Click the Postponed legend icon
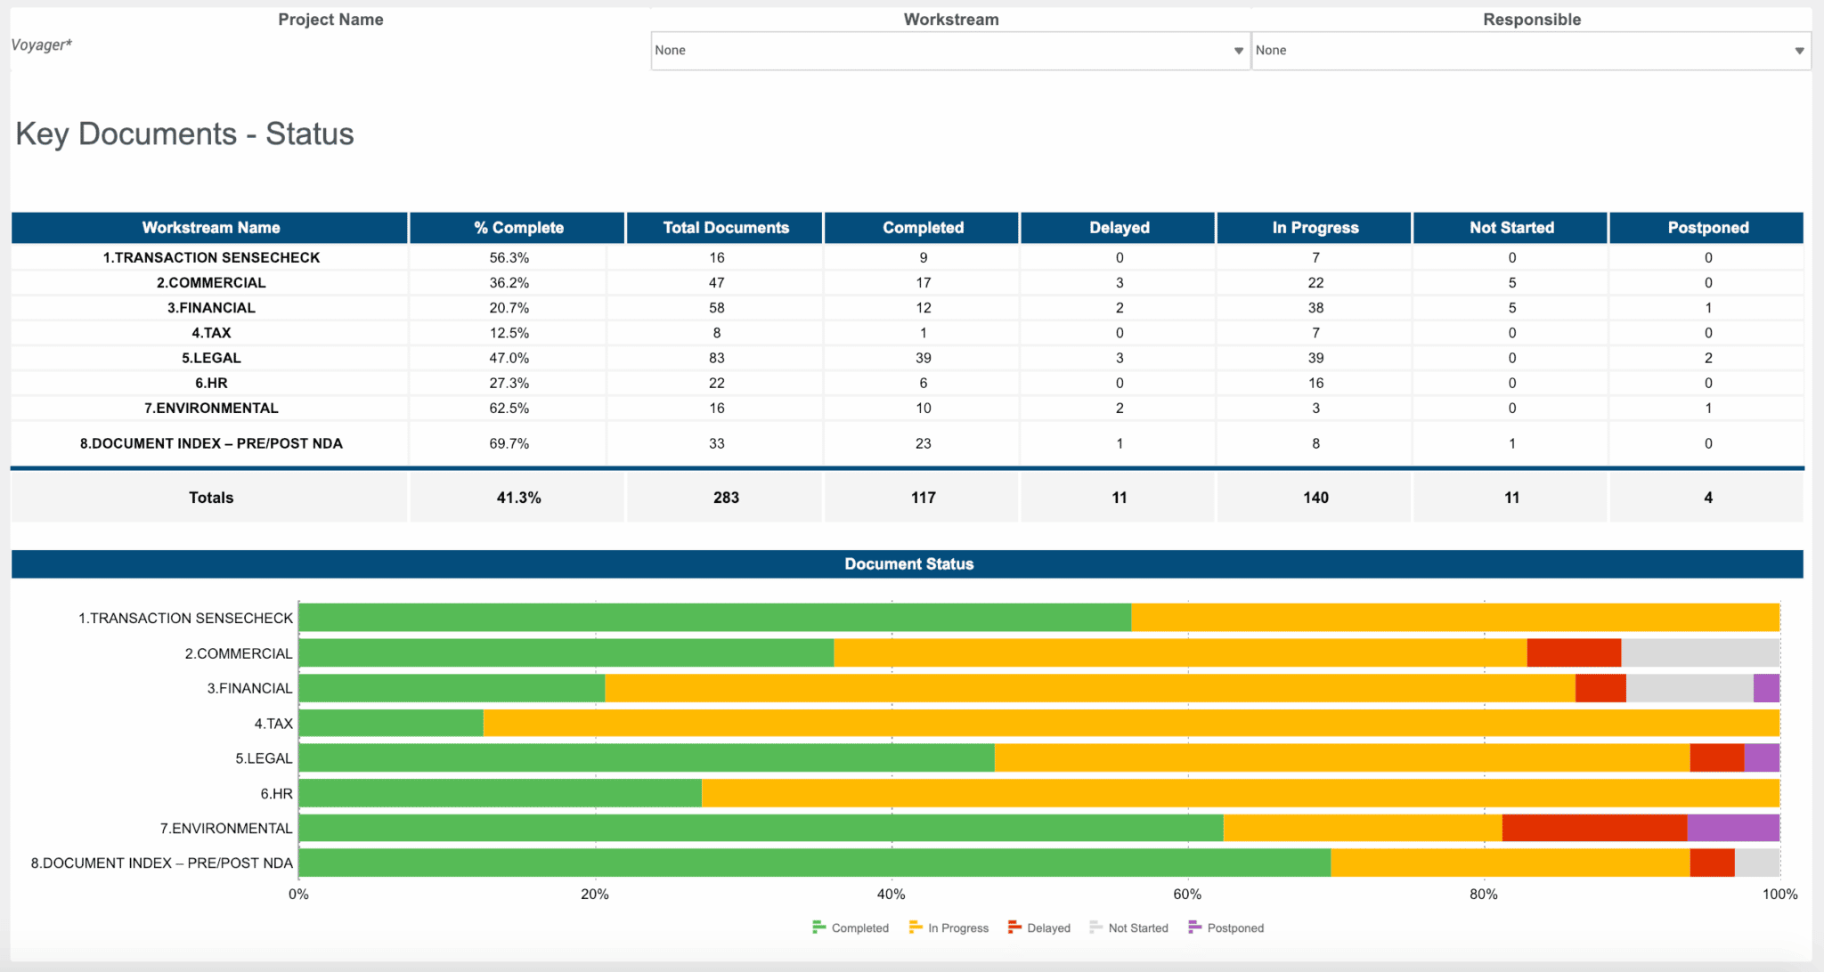This screenshot has height=972, width=1824. (x=1195, y=927)
